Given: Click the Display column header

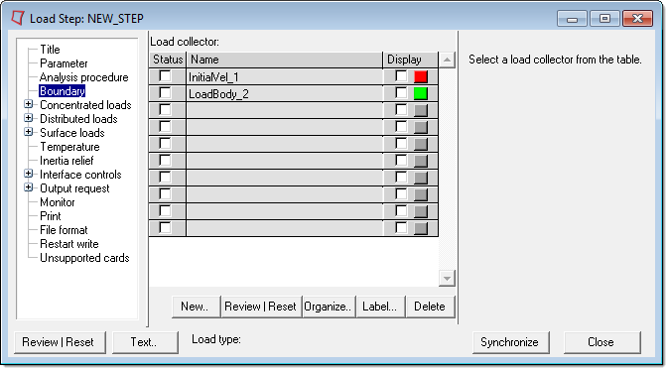Looking at the screenshot, I should point(411,60).
